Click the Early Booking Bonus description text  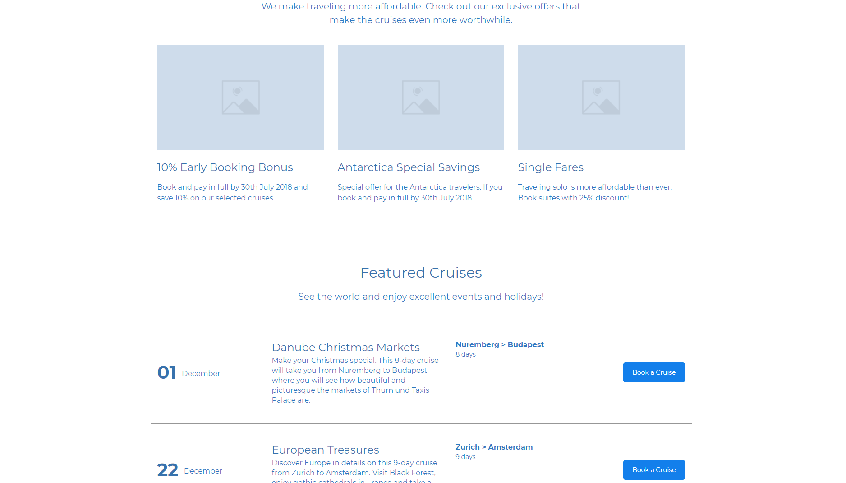coord(233,192)
